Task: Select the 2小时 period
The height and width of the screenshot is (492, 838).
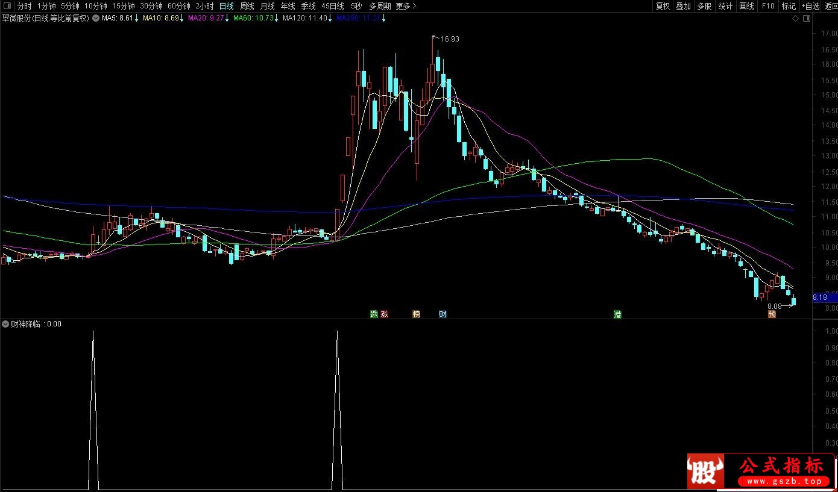Action: pos(204,6)
